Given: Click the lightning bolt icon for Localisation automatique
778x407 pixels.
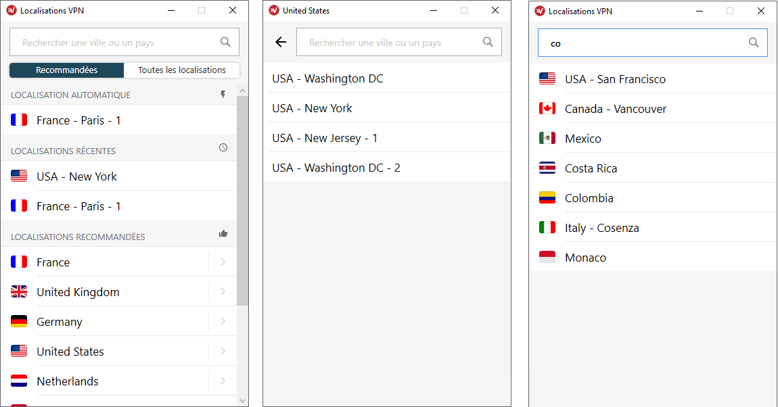Looking at the screenshot, I should tap(223, 94).
